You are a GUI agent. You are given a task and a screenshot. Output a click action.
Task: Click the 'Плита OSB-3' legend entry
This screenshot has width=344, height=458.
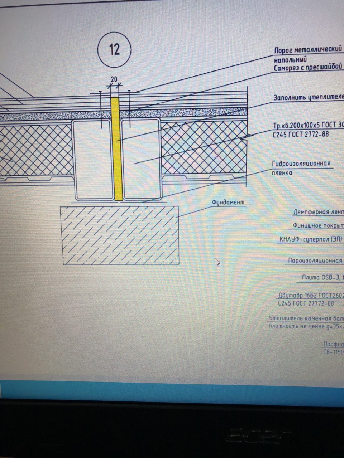pos(322,277)
